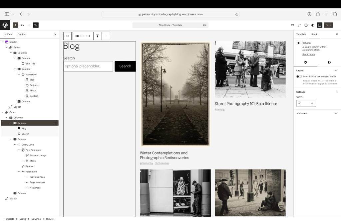Open block toolbar three-dot options menu
341x221 pixels.
pyautogui.click(x=106, y=36)
